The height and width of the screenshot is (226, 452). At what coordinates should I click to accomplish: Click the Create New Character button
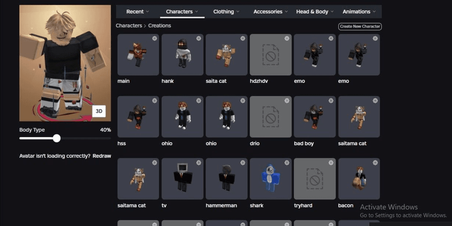coord(360,26)
